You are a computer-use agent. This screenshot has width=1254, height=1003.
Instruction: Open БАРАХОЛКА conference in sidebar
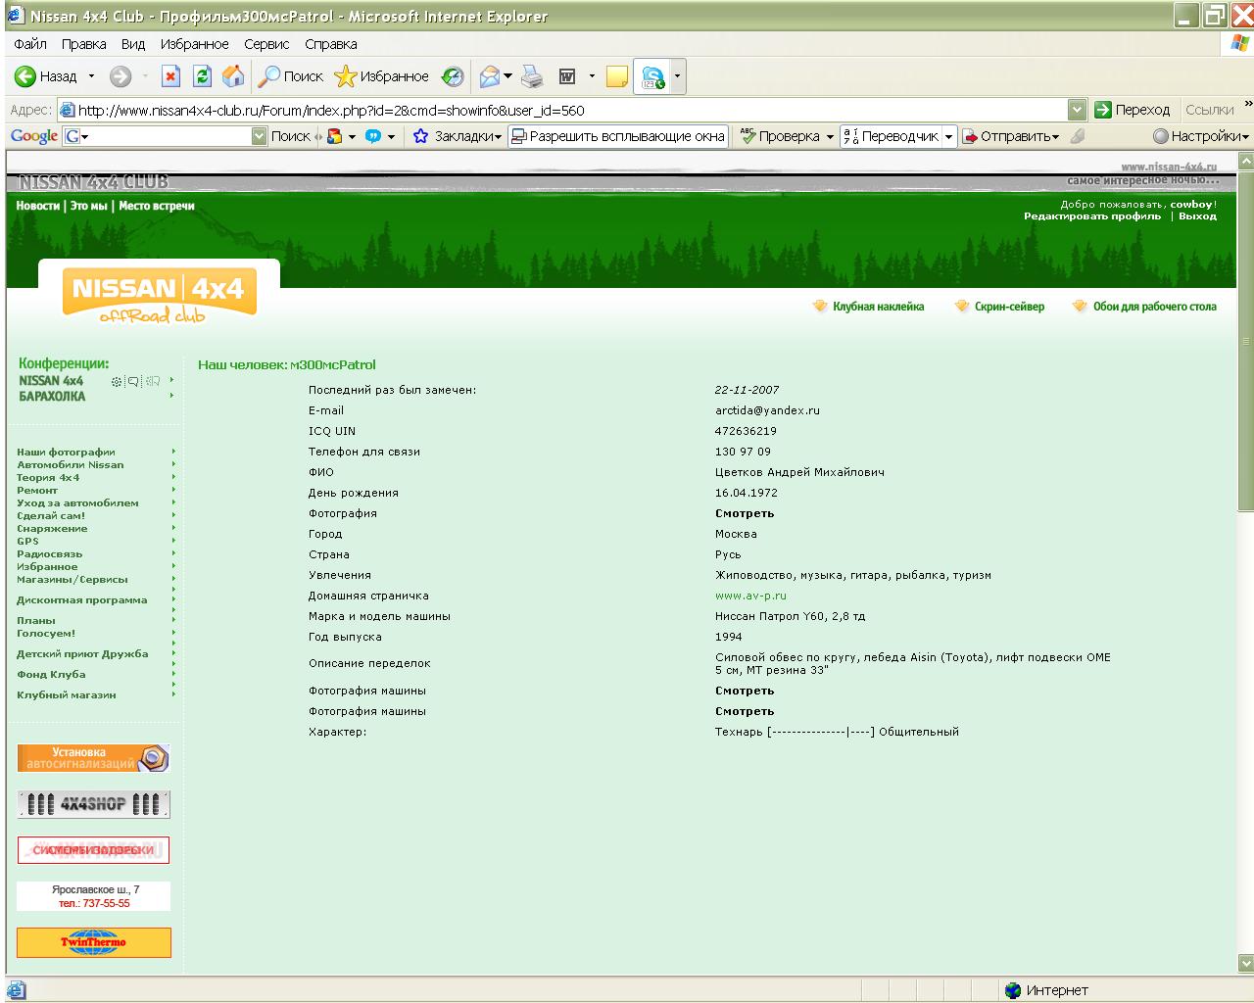[52, 397]
